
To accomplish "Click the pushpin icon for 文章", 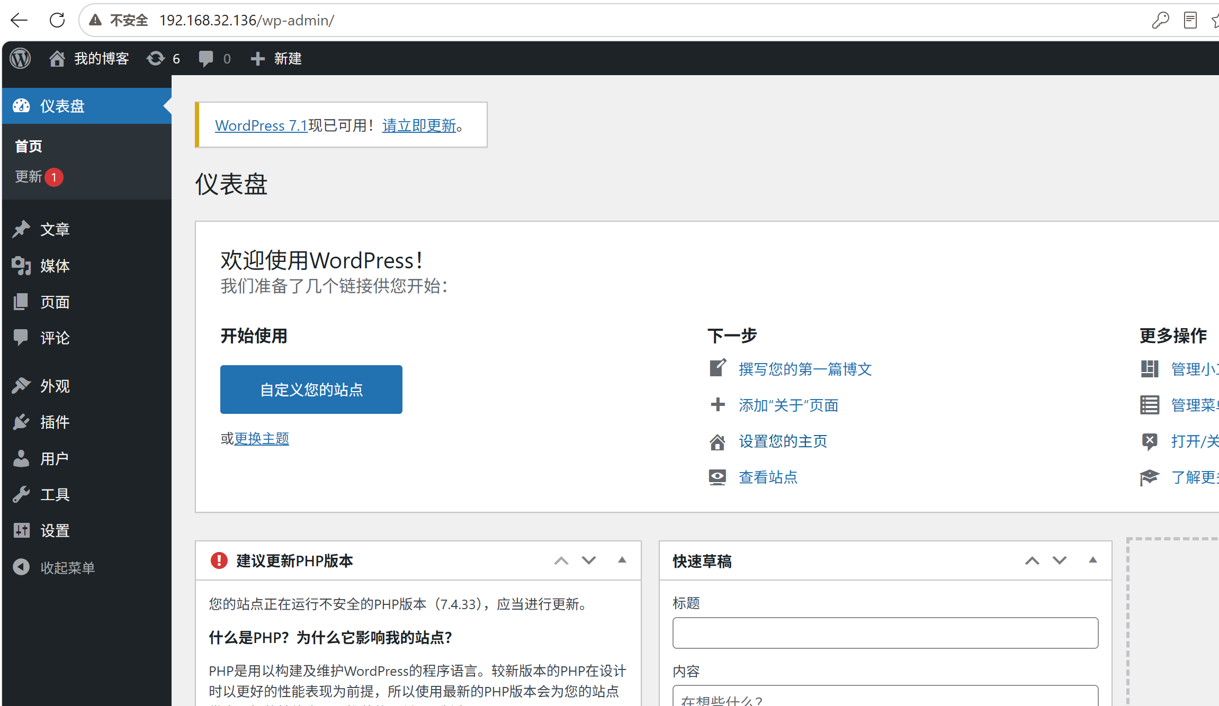I will pyautogui.click(x=21, y=229).
